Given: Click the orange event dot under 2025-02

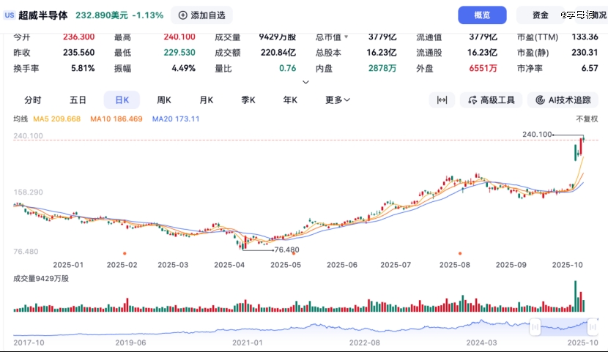Looking at the screenshot, I should click(125, 253).
